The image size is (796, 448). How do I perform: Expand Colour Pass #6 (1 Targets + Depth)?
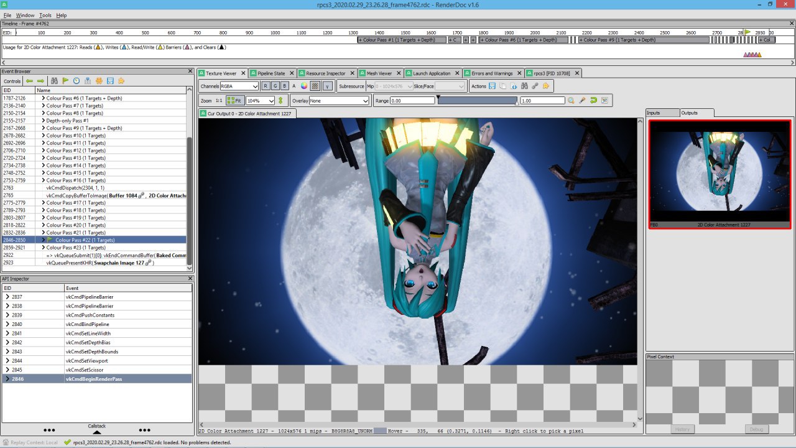(44, 98)
